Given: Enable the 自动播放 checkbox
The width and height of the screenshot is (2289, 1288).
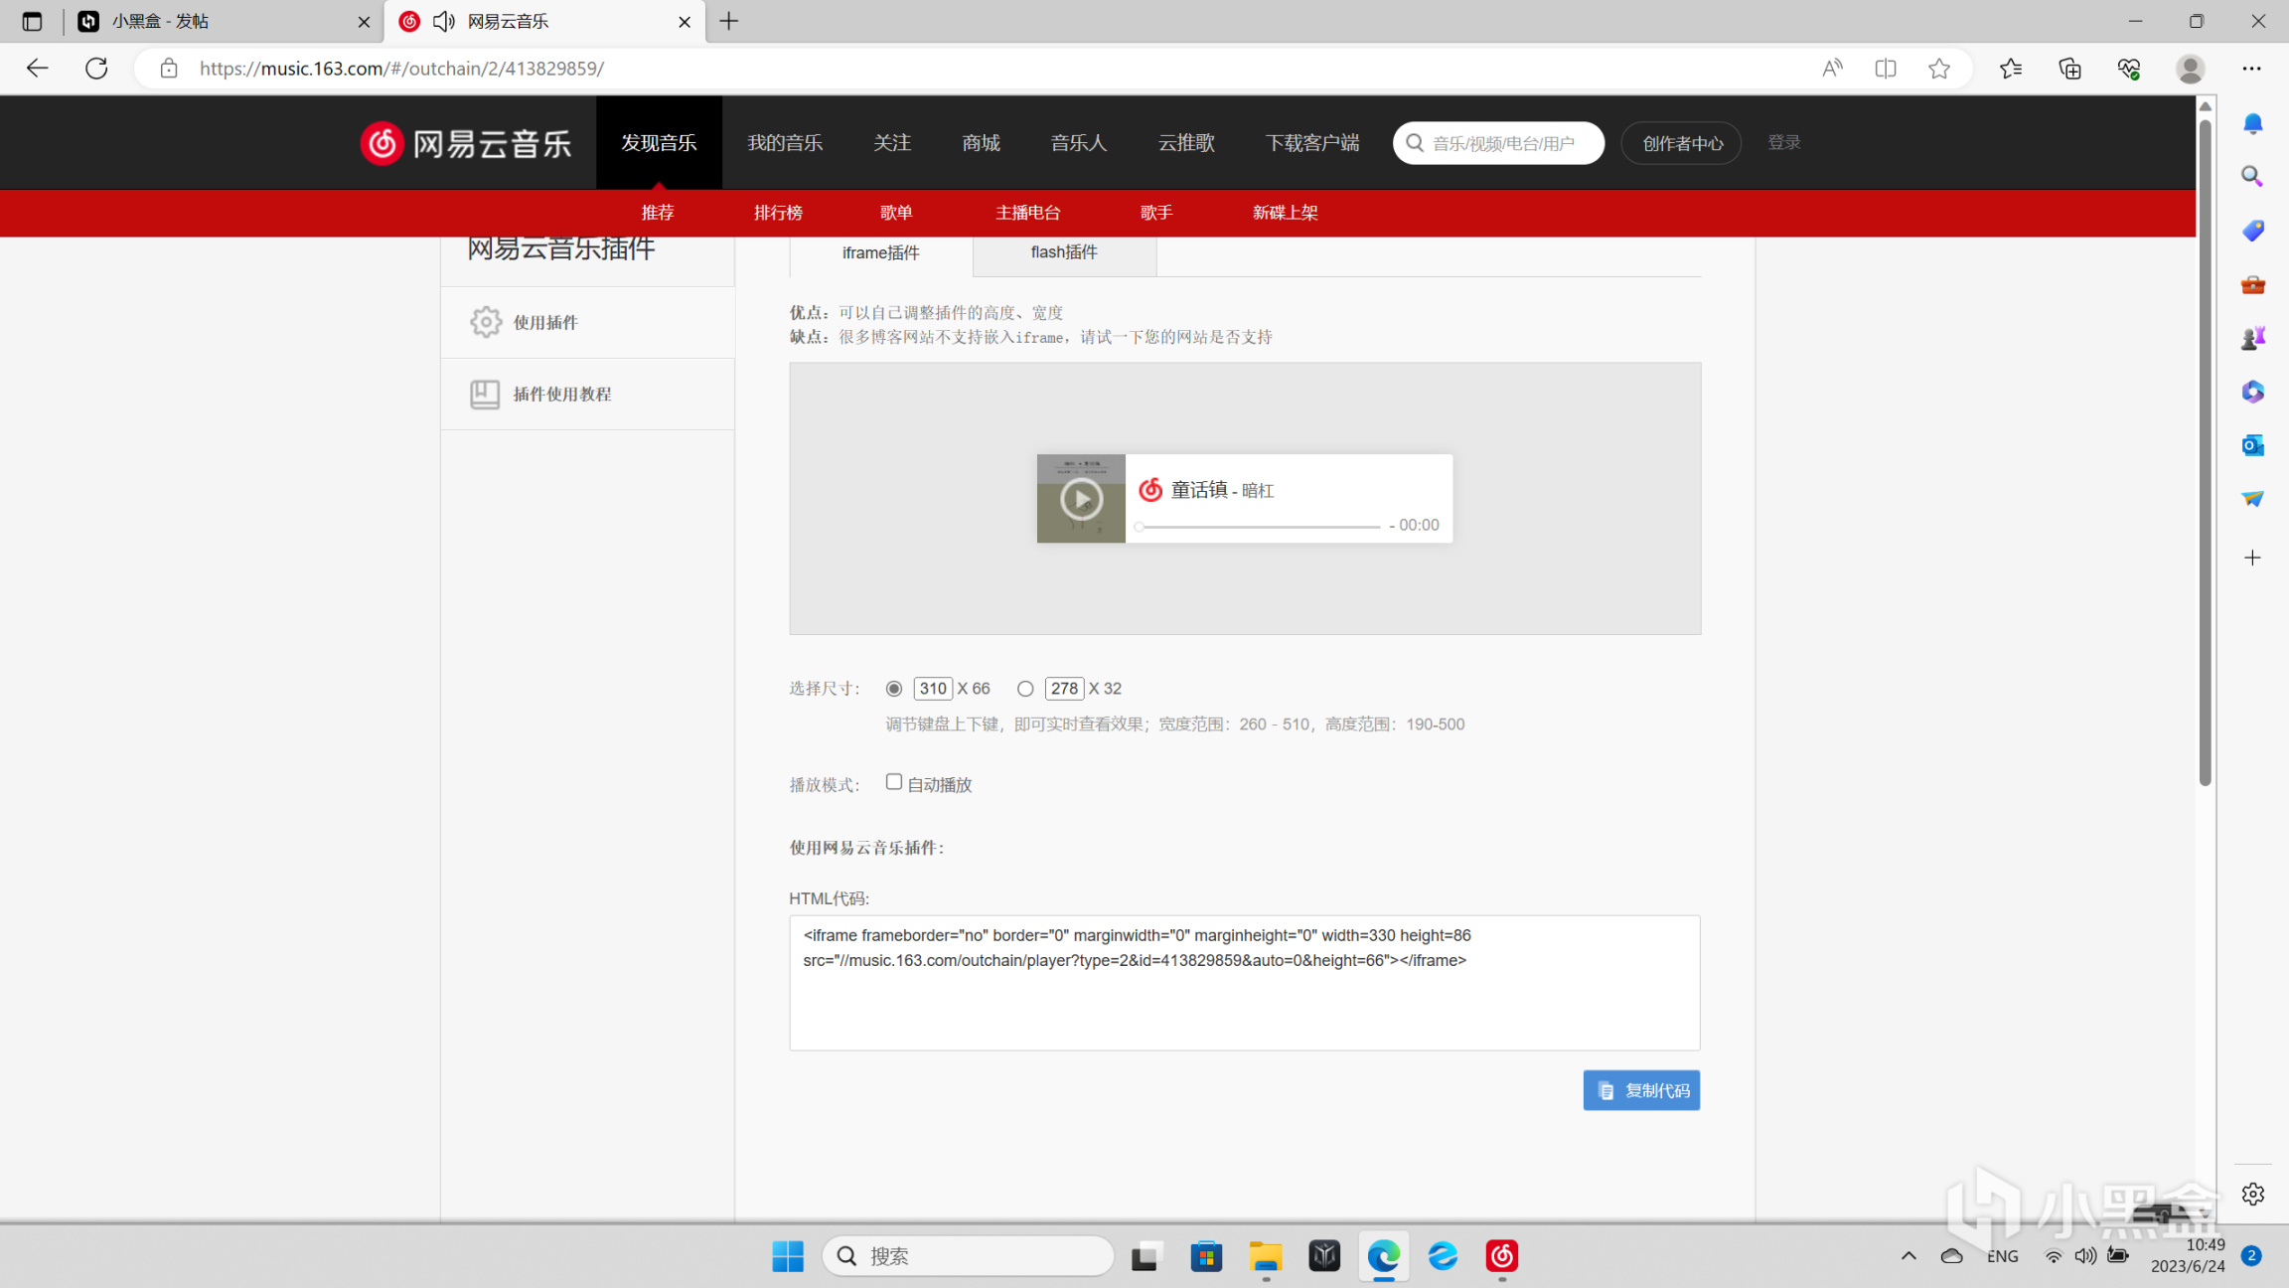Looking at the screenshot, I should [x=894, y=782].
